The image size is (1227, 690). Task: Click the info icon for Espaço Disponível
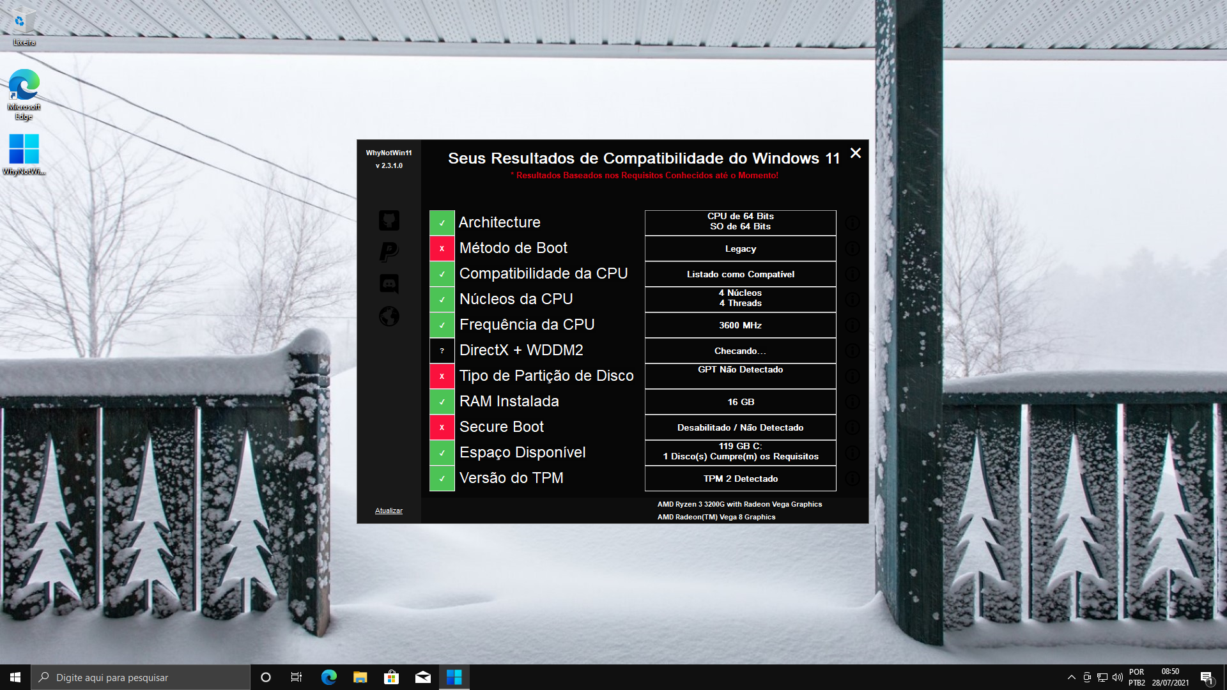point(853,453)
